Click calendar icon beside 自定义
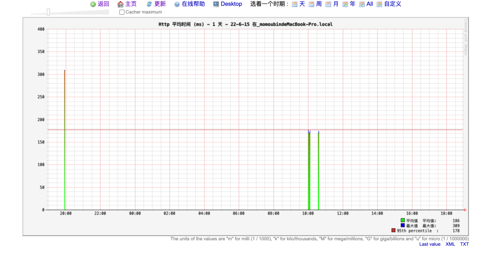The image size is (496, 255). click(x=379, y=4)
